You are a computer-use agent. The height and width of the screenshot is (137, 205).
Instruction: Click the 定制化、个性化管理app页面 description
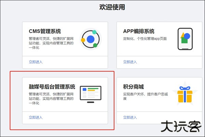coord(145,39)
